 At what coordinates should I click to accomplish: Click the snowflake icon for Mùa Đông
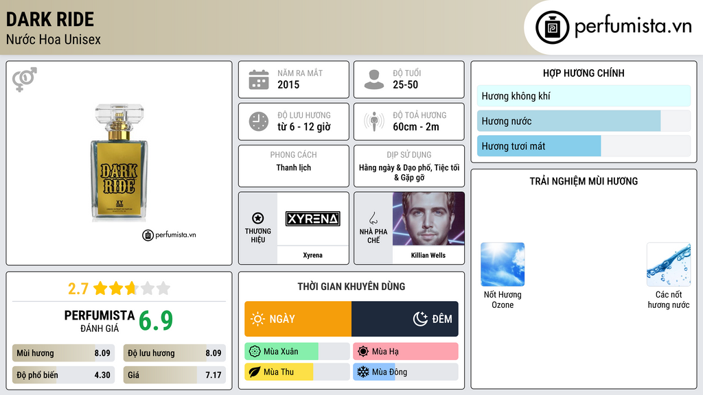tap(363, 372)
